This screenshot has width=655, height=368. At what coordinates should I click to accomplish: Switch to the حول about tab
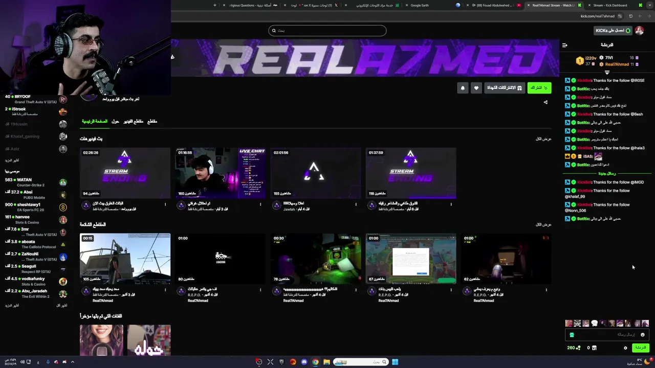click(115, 121)
